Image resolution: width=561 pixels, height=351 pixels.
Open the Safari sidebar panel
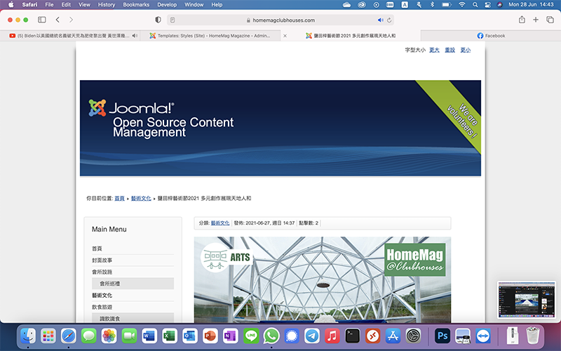pyautogui.click(x=41, y=20)
